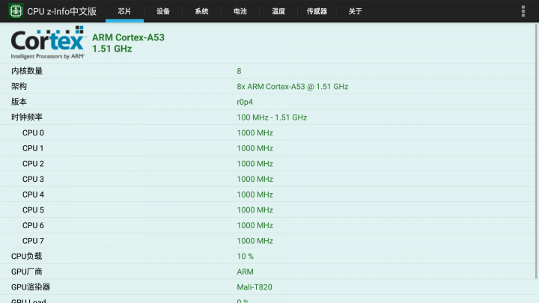
Task: Open the 电池 tab
Action: [240, 11]
